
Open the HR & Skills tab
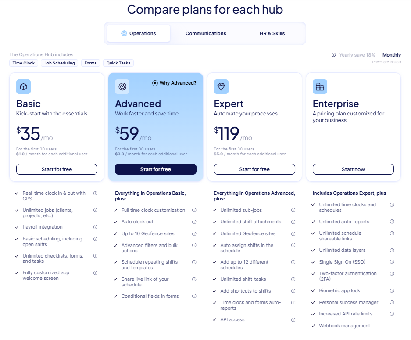(x=272, y=33)
